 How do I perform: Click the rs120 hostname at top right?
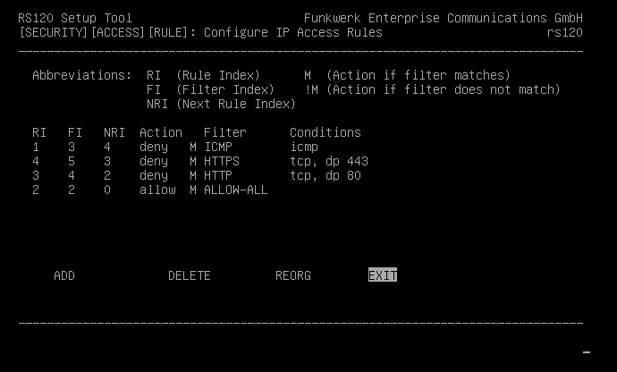click(565, 32)
